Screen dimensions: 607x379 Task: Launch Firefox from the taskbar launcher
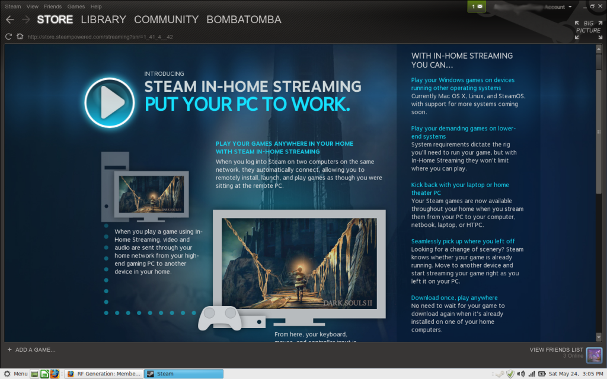click(x=55, y=374)
